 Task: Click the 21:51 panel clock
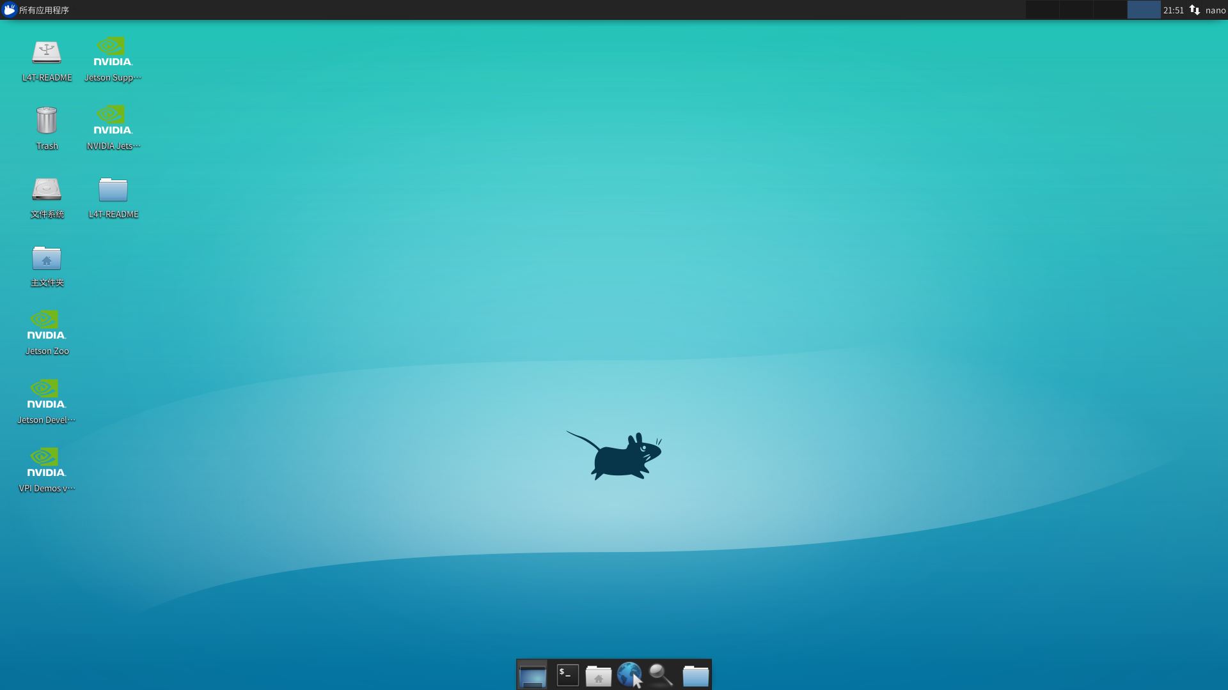tap(1173, 10)
